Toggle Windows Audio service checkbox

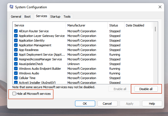(16, 73)
